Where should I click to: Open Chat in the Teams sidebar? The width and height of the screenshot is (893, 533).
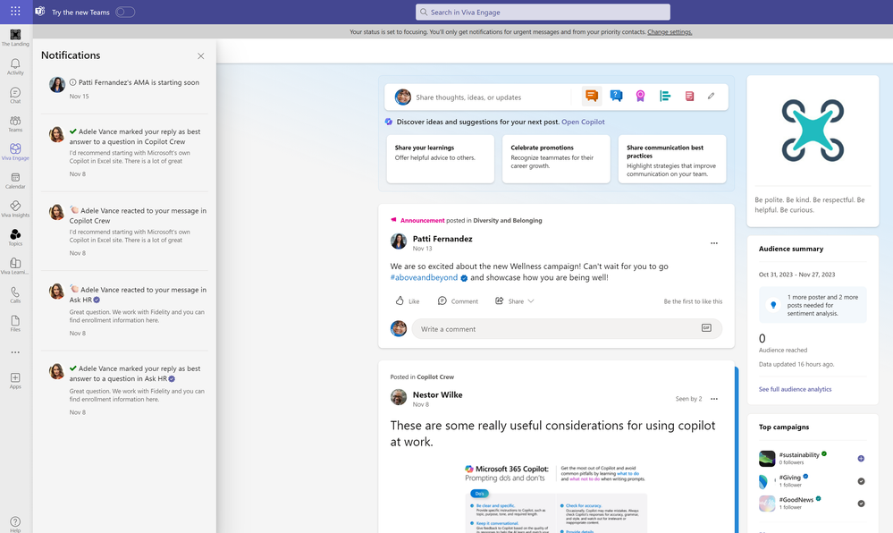(x=15, y=95)
